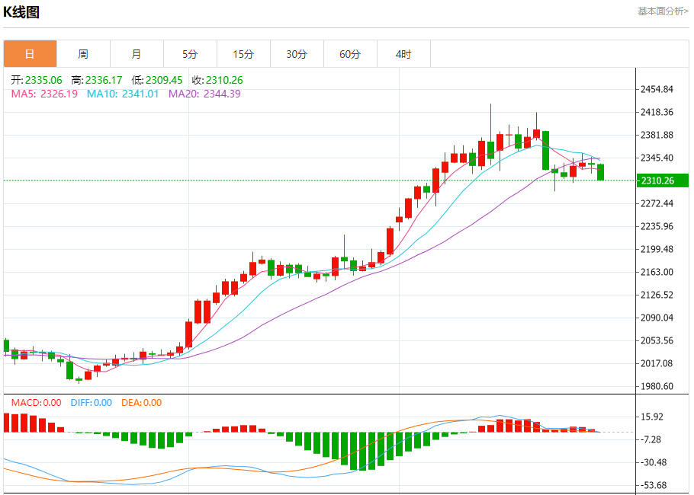Click the -53.68 MACD axis label
Screen dimensions: 694x495
point(654,485)
